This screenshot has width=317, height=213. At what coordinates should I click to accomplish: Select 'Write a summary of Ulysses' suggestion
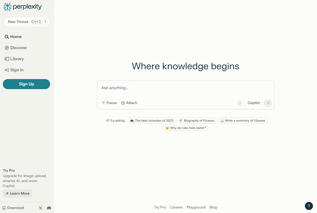pos(243,121)
